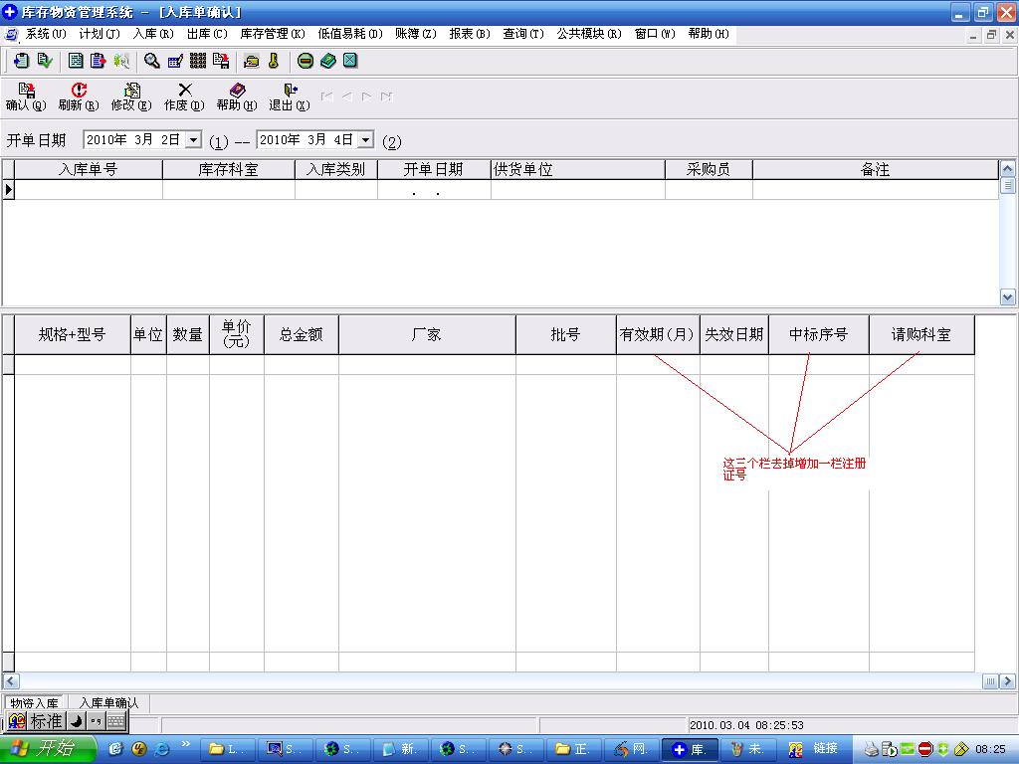
Task: Click the 采购员 column header
Action: (x=709, y=169)
